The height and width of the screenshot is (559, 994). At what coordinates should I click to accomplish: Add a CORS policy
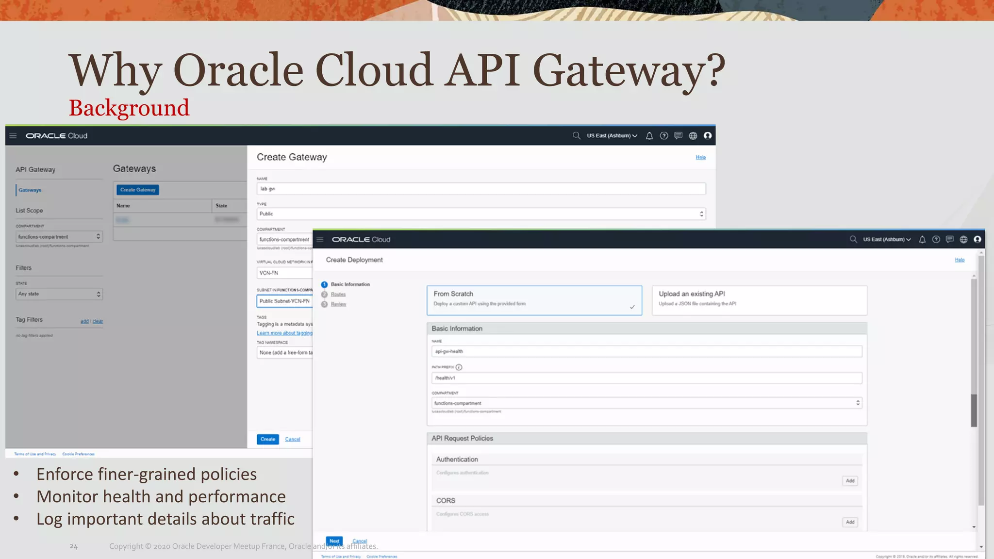[x=850, y=522]
